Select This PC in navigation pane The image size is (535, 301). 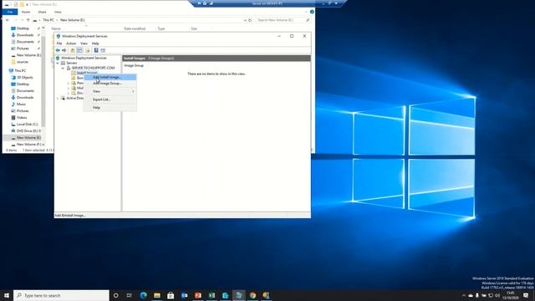pyautogui.click(x=20, y=70)
